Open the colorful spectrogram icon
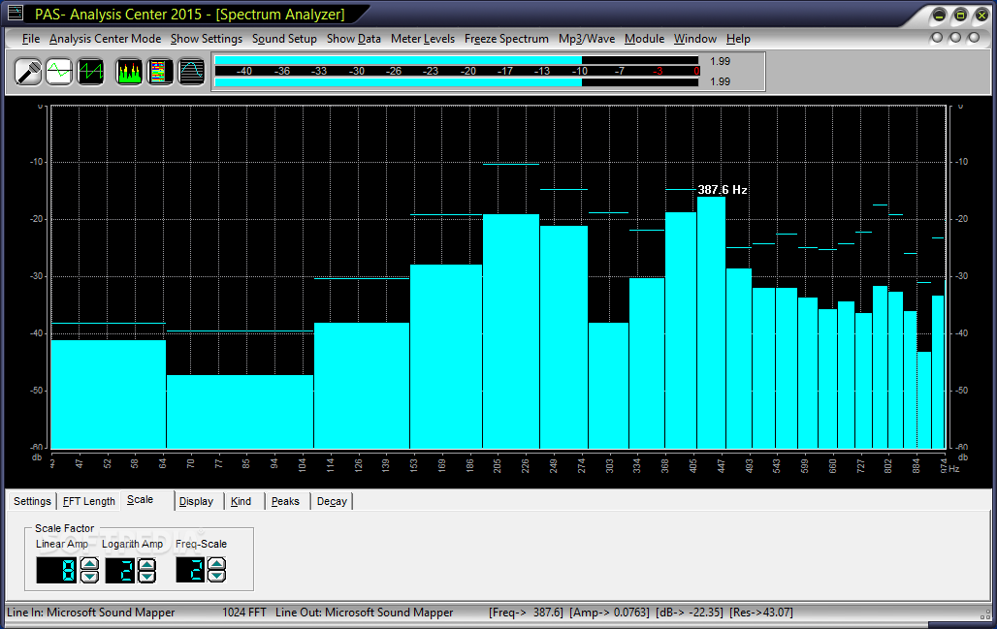The width and height of the screenshot is (997, 629). pyautogui.click(x=160, y=71)
